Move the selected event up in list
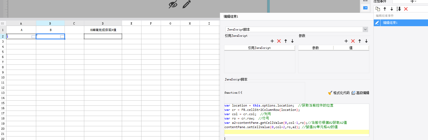 [385, 9]
